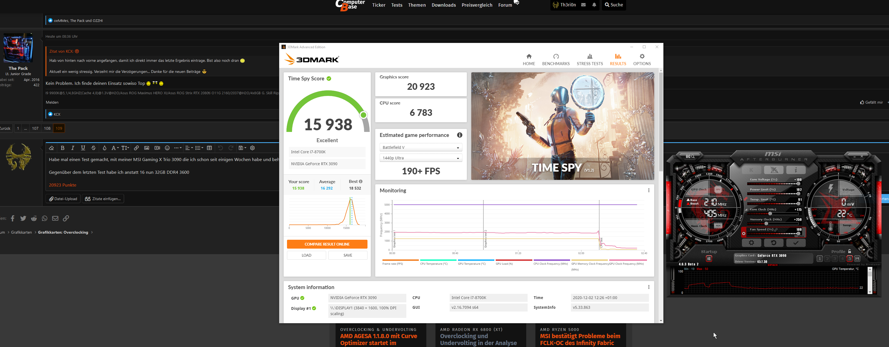Image resolution: width=889 pixels, height=347 pixels.
Task: Reset Afterburner settings with the revert icon
Action: click(x=774, y=243)
